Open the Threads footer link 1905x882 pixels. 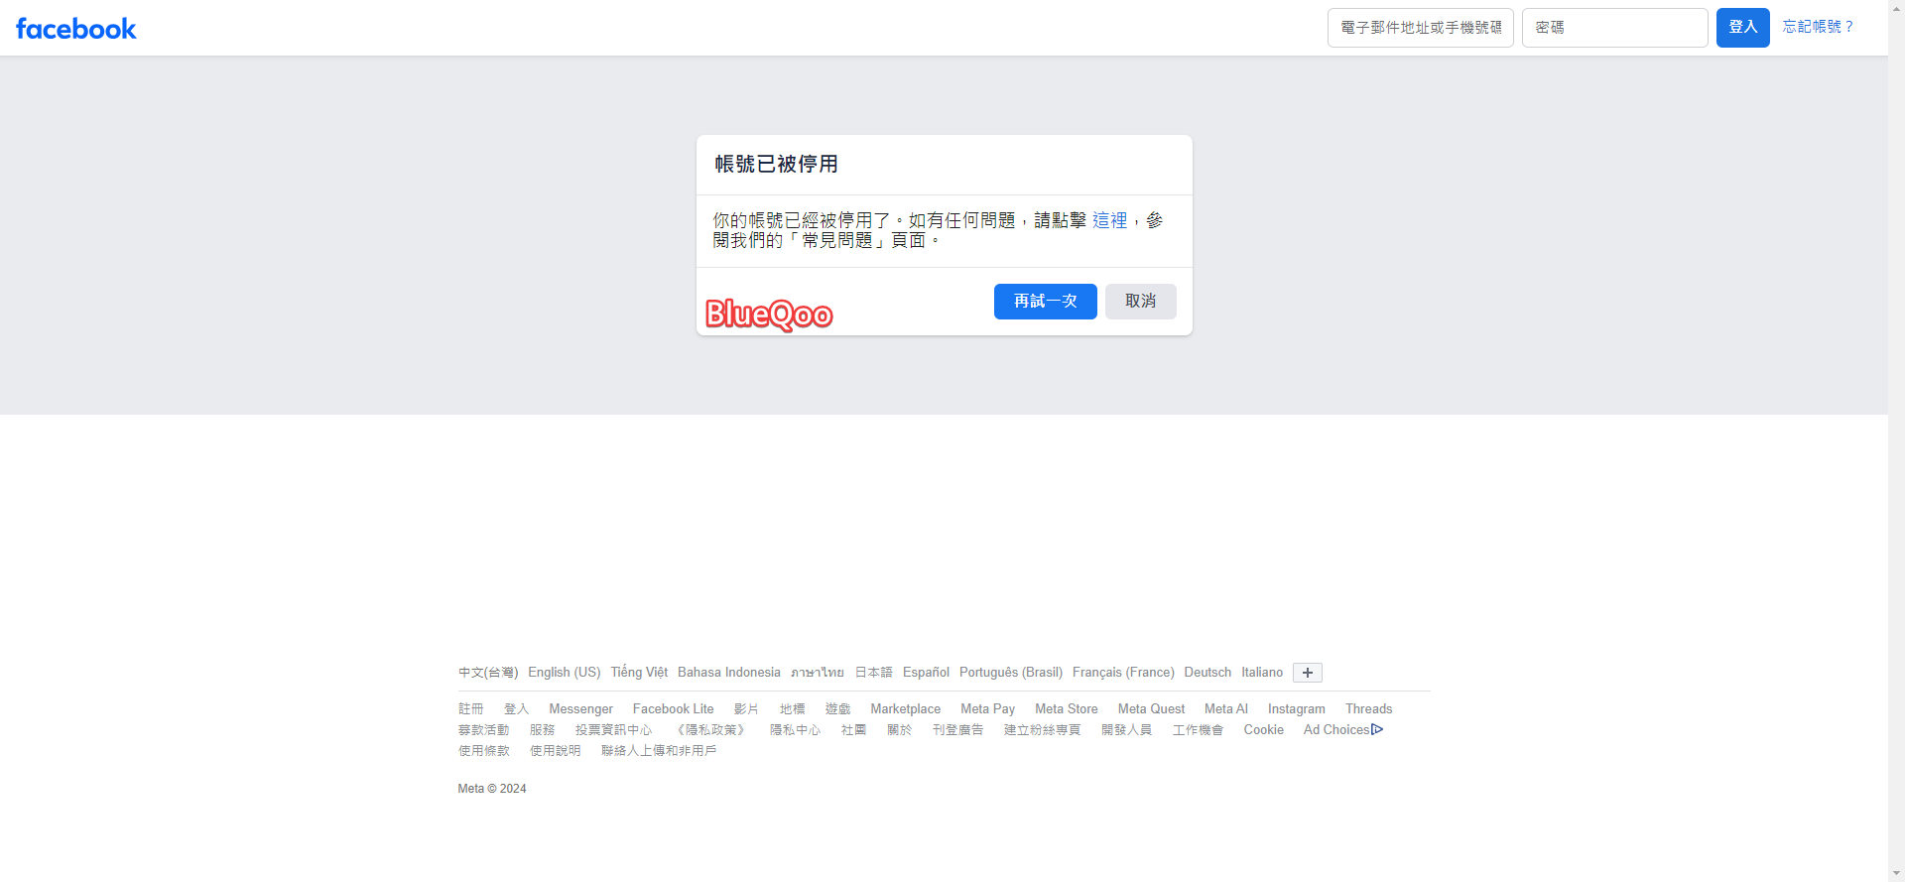pyautogui.click(x=1368, y=709)
